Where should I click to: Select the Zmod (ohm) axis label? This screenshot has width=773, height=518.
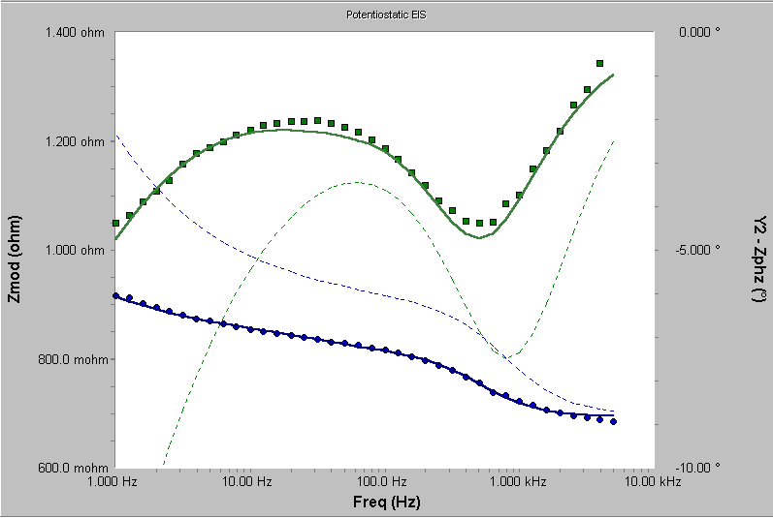click(15, 250)
